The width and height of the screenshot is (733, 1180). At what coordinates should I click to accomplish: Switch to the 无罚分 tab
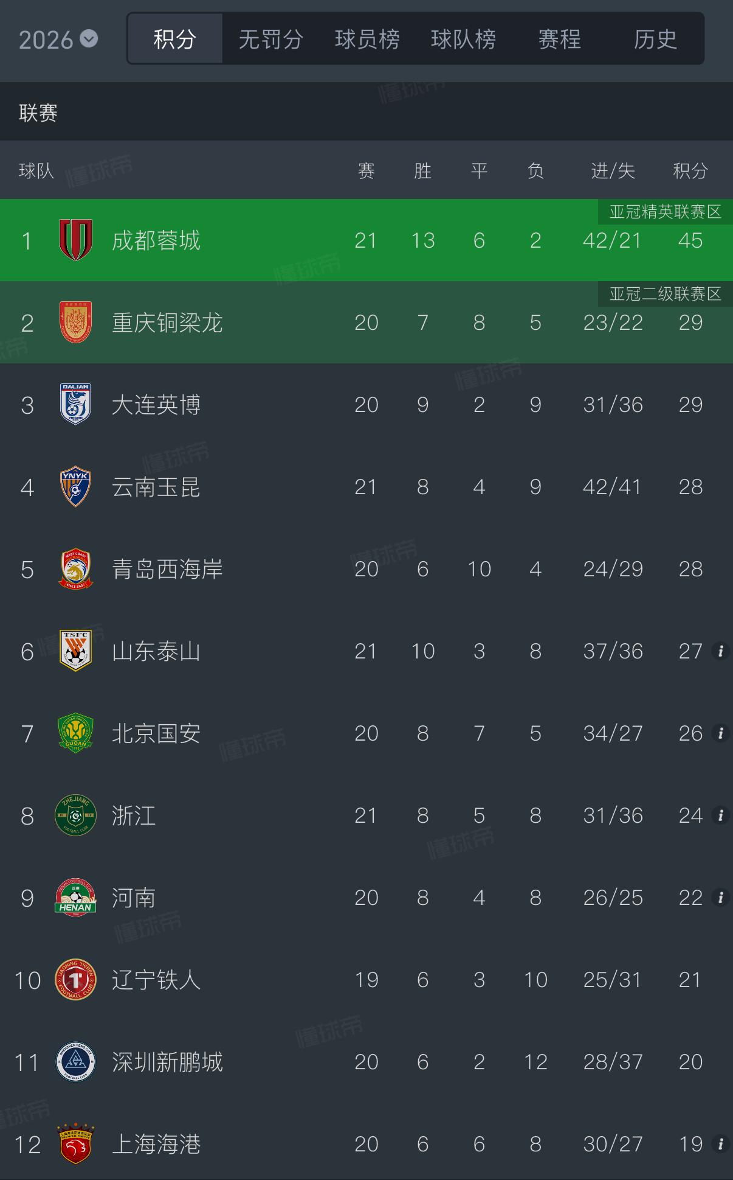click(271, 40)
